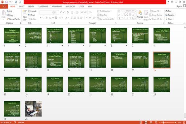Select slide 26 laptop photo thumbnail

pyautogui.click(x=33, y=109)
